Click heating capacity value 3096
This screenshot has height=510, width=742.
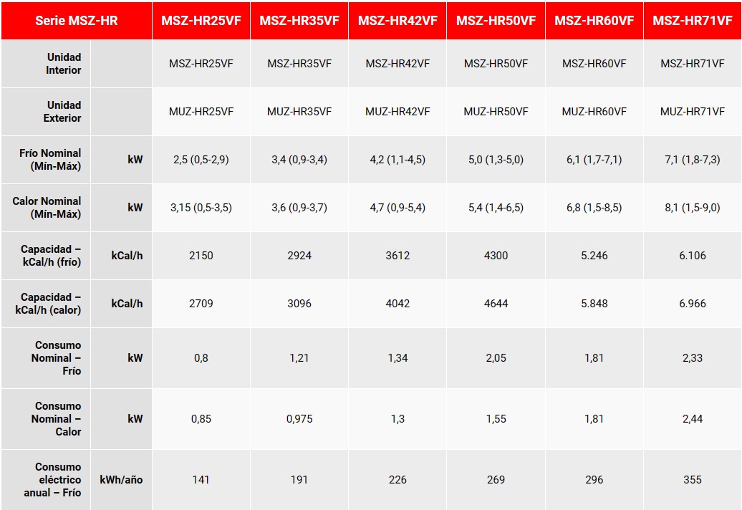[299, 304]
